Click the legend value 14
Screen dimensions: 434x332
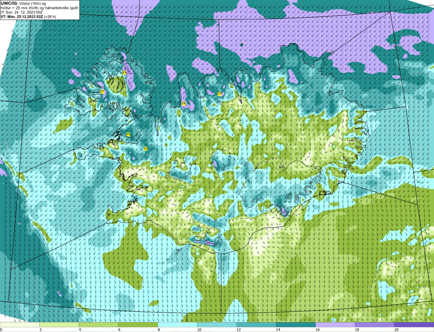[x=278, y=330]
